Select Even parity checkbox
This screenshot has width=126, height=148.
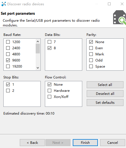click(x=91, y=48)
